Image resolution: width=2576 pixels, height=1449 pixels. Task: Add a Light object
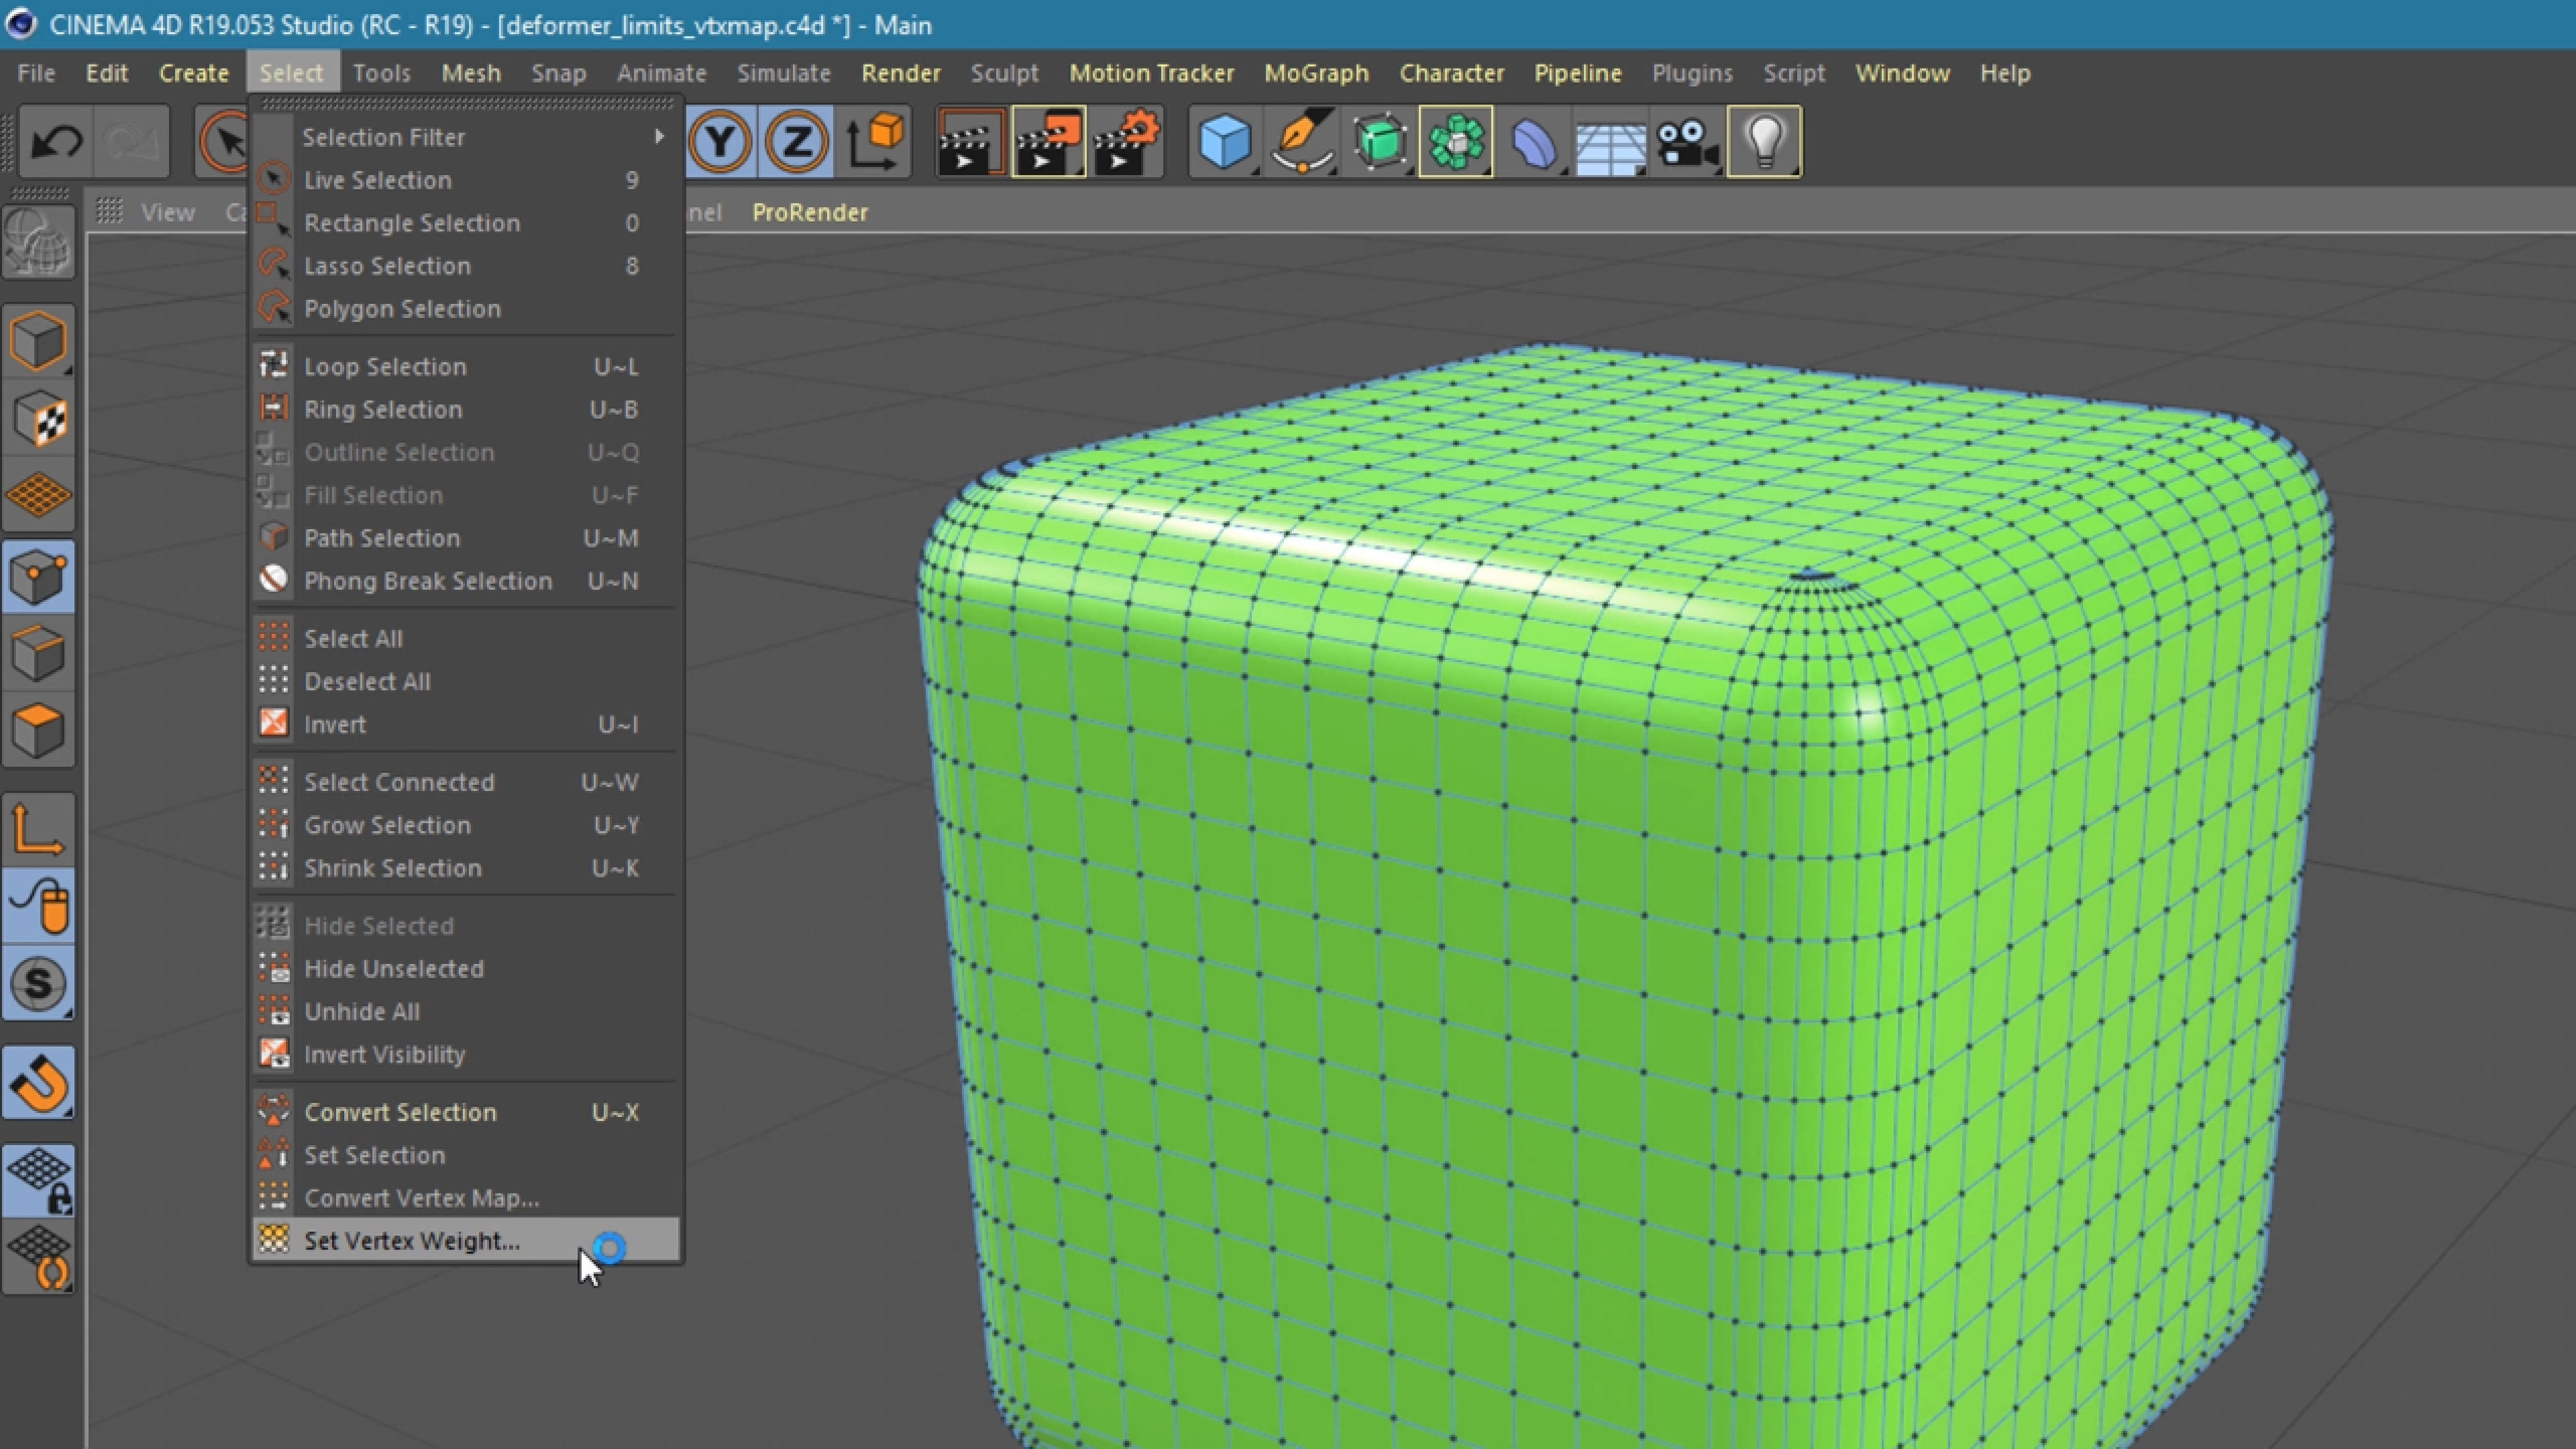(1764, 141)
